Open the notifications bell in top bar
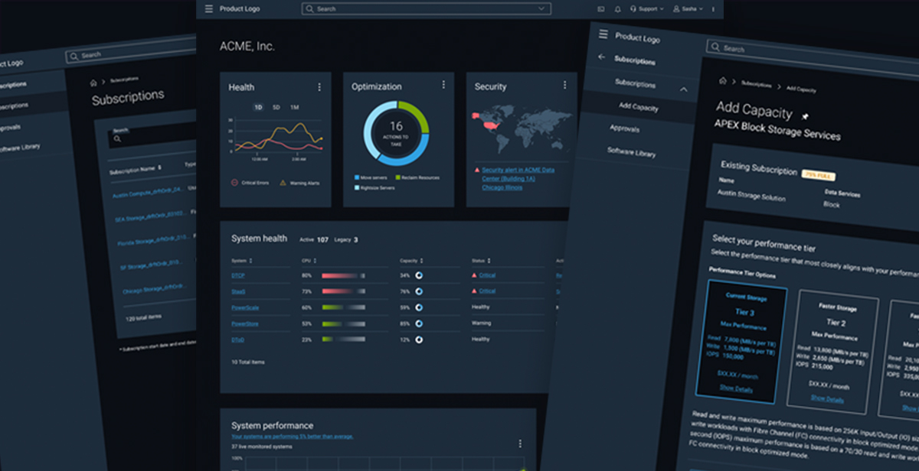Screen dimensions: 919x471 tap(617, 9)
